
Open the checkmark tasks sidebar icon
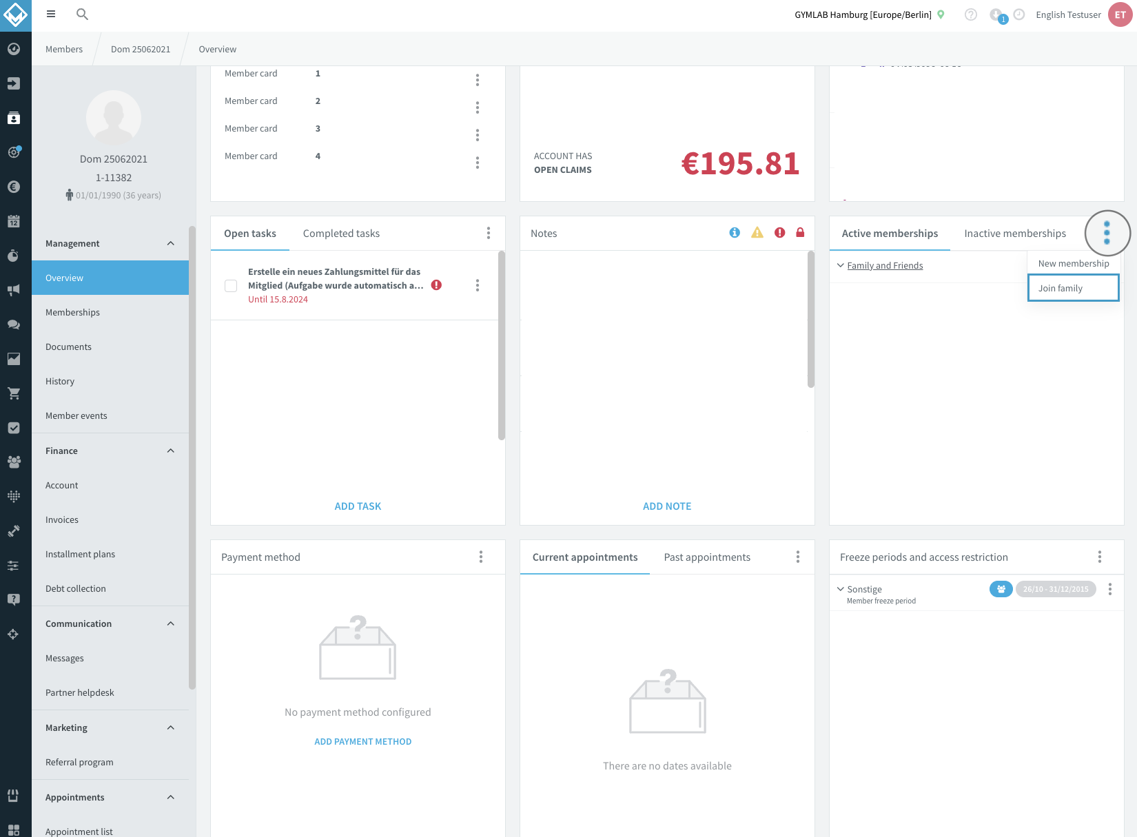14,428
